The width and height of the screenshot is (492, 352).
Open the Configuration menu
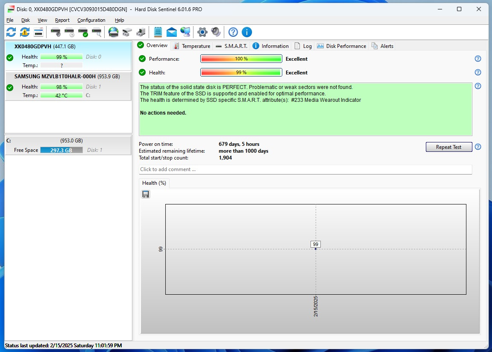pyautogui.click(x=91, y=20)
